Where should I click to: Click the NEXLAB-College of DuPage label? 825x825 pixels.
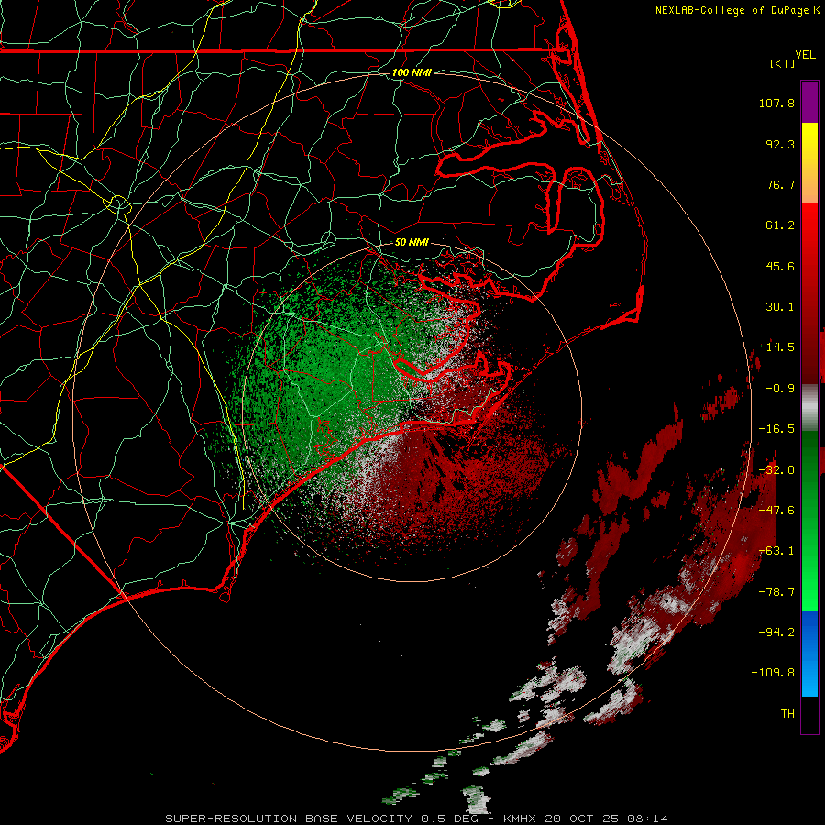pos(733,10)
